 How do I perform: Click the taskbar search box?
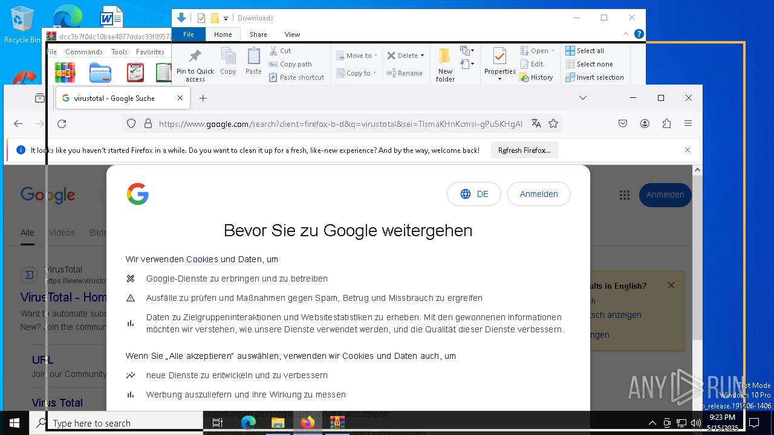click(116, 423)
